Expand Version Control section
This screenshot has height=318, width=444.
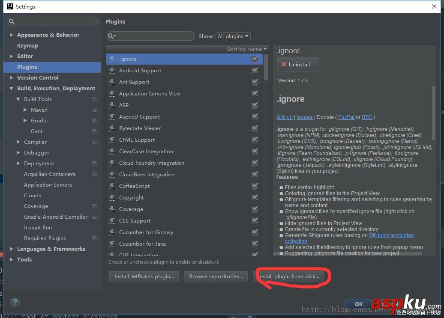click(11, 78)
